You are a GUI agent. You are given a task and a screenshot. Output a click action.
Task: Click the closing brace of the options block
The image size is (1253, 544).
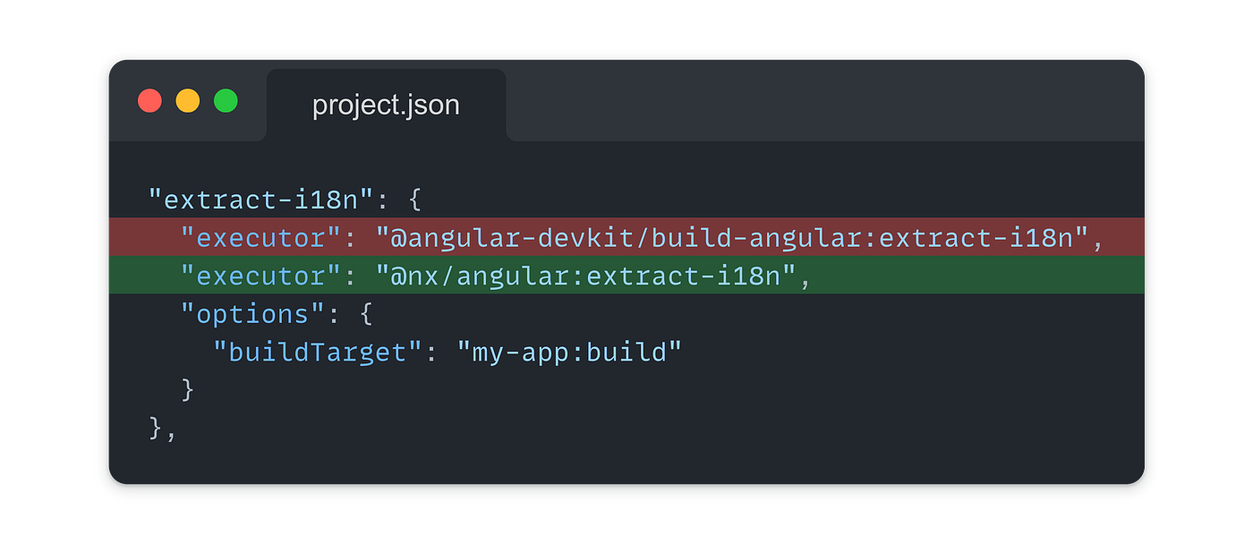188,390
